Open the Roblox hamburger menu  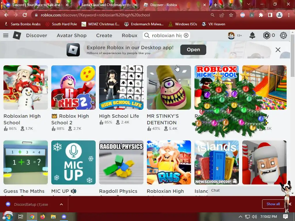tap(6, 35)
